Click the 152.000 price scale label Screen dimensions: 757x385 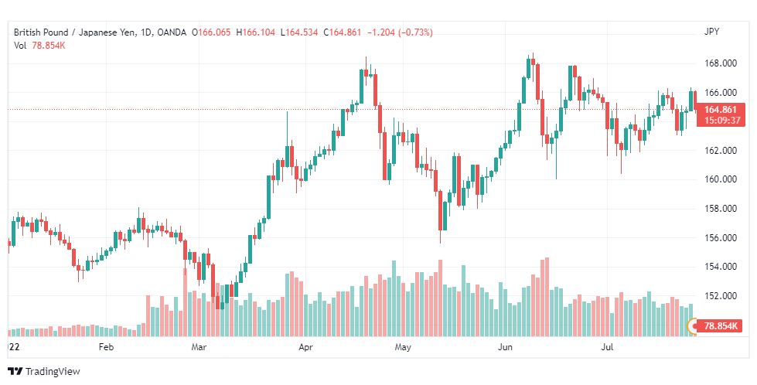(x=720, y=296)
